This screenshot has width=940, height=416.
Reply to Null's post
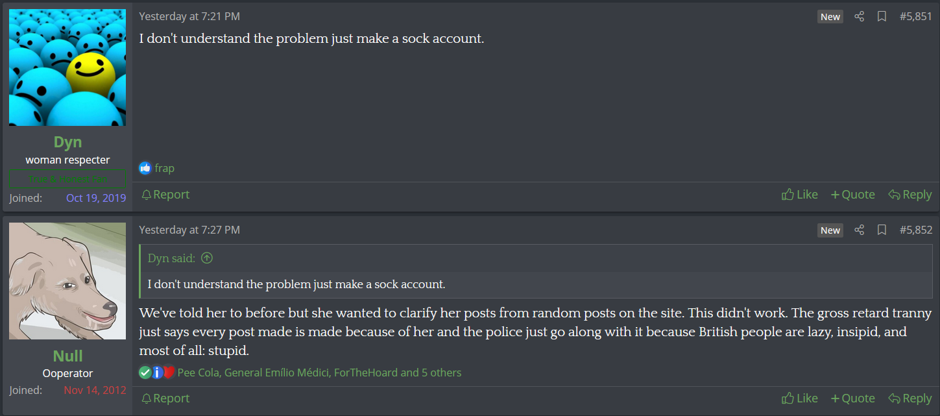pyautogui.click(x=910, y=398)
